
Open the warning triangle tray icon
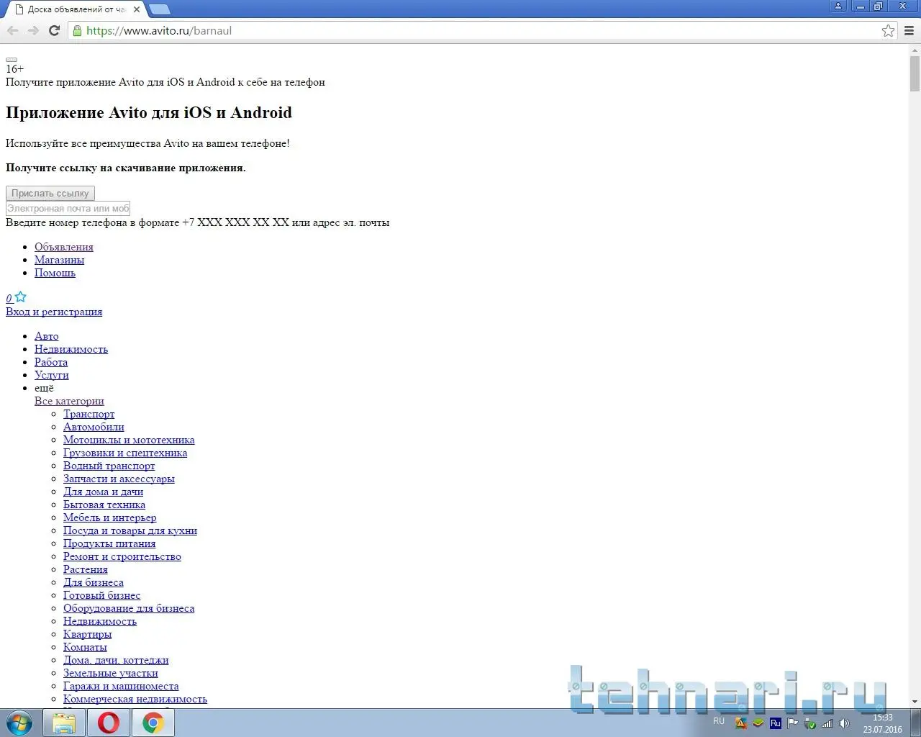coord(741,723)
